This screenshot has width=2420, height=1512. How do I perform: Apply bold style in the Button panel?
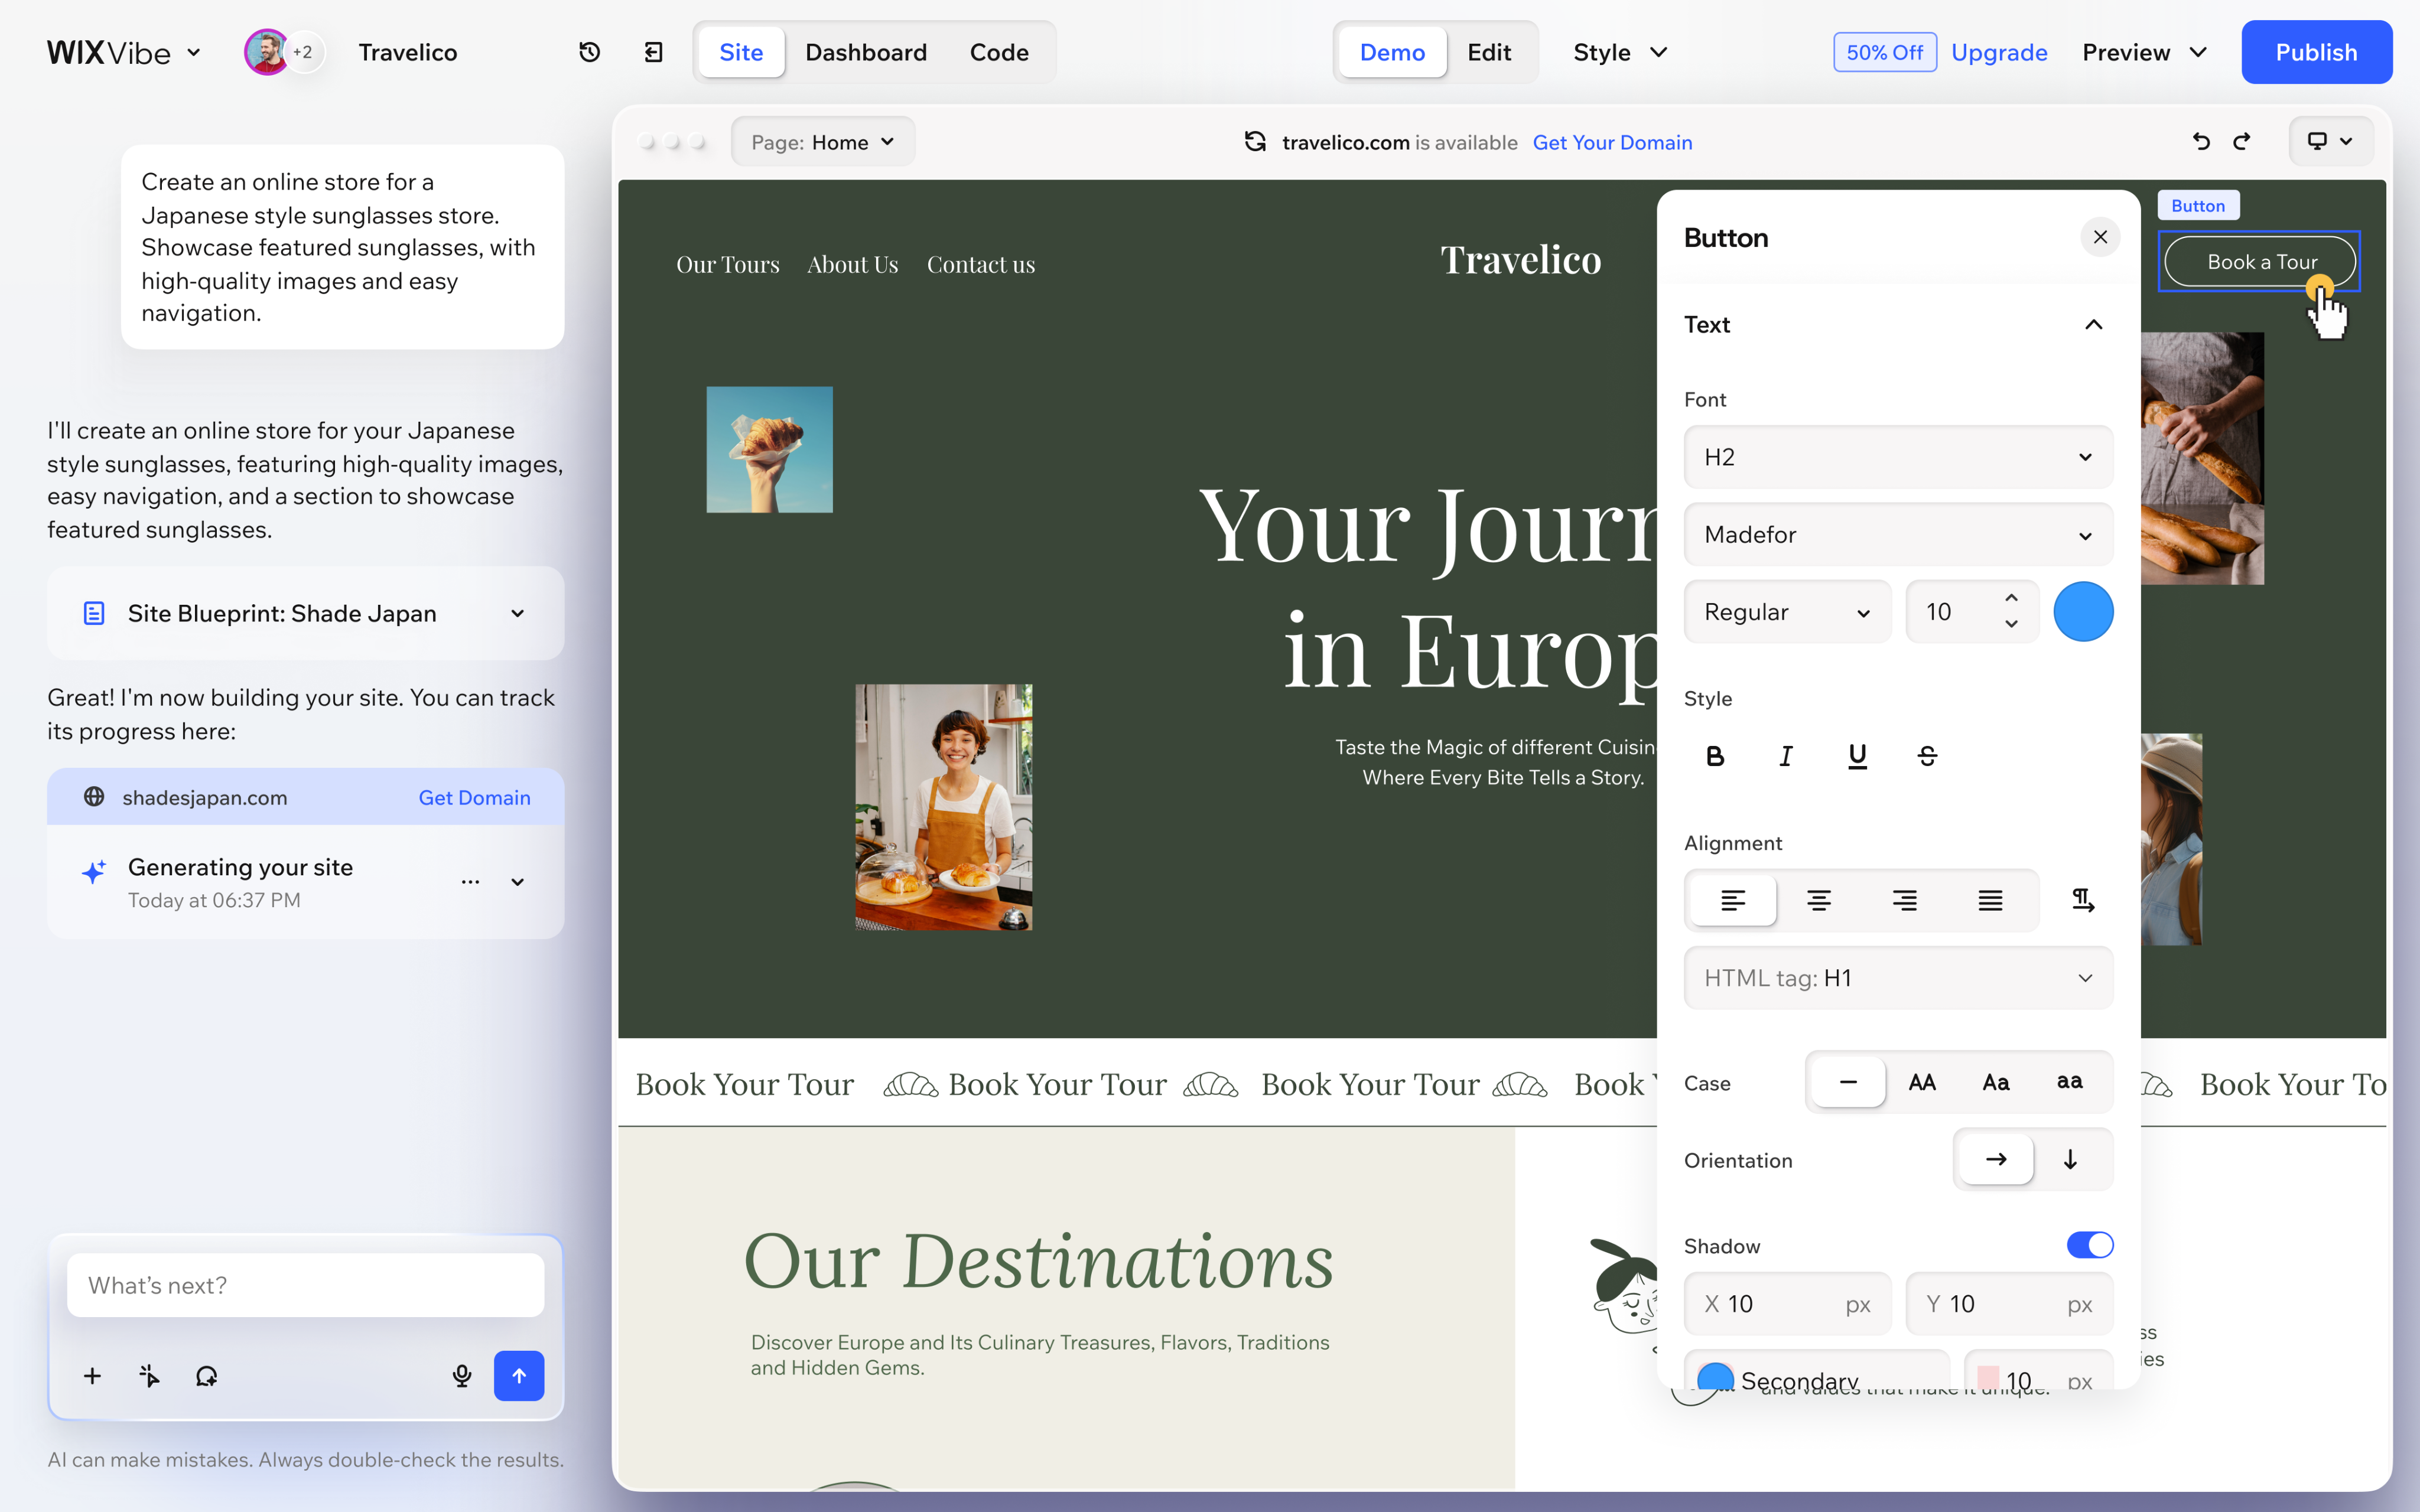click(x=1715, y=756)
